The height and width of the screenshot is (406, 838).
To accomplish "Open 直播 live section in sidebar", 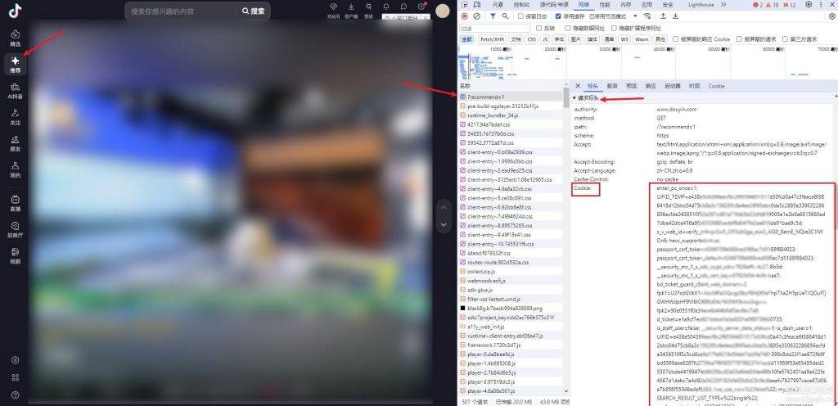I will click(x=15, y=204).
